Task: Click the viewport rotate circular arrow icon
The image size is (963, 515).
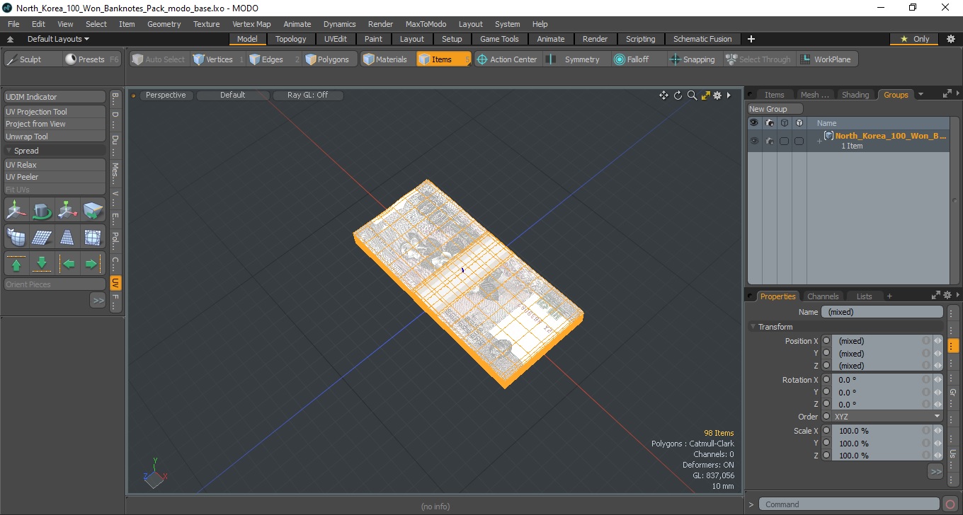Action: 678,96
